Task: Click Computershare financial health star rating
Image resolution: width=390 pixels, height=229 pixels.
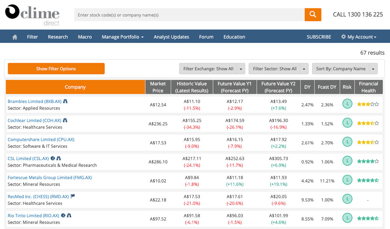Action: (x=368, y=142)
